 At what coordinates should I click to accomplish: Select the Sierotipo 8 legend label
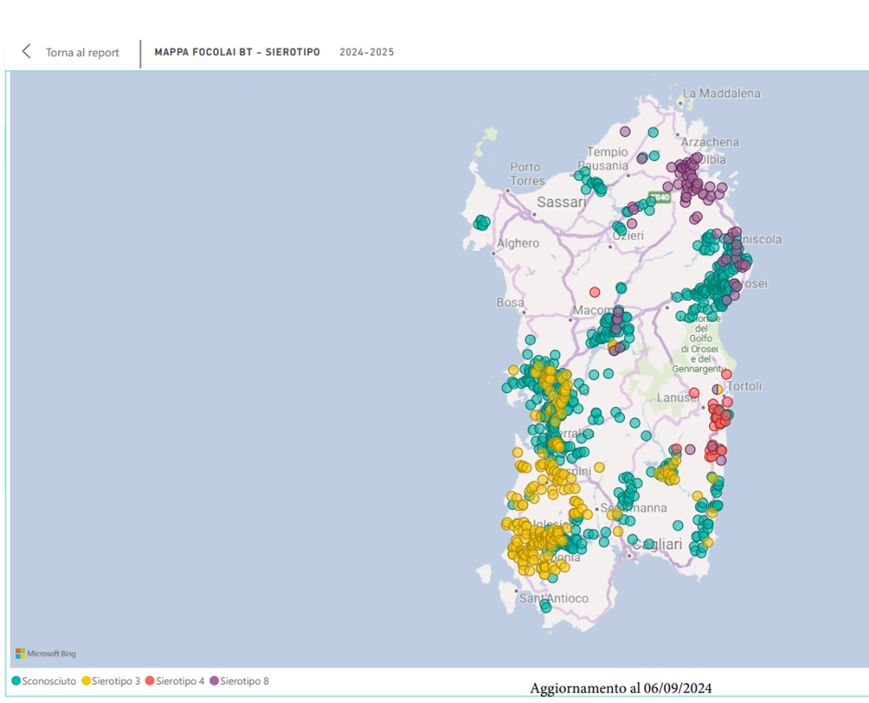click(x=244, y=681)
